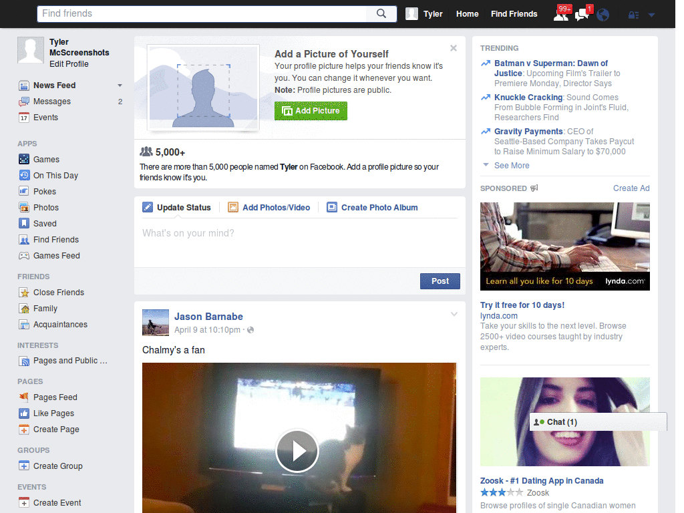Viewport: 684px width, 513px height.
Task: Open the Chat (1) bar
Action: 598,422
